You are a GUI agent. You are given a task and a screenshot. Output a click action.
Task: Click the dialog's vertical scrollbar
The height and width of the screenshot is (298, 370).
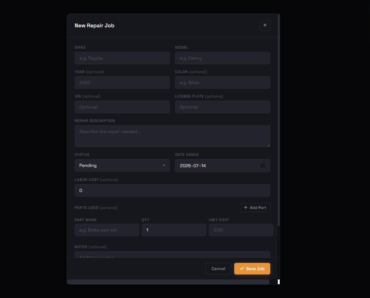pos(279,120)
